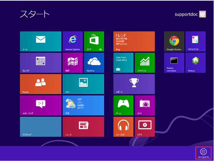214x161 pixels.
Task: Open the Store (ストア) tile
Action: (x=94, y=41)
